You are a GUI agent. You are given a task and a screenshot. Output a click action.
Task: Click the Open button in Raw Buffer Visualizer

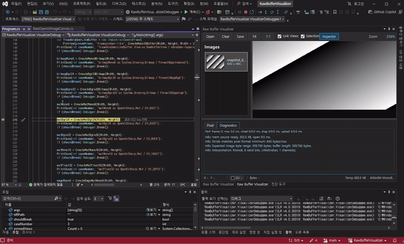pyautogui.click(x=210, y=36)
